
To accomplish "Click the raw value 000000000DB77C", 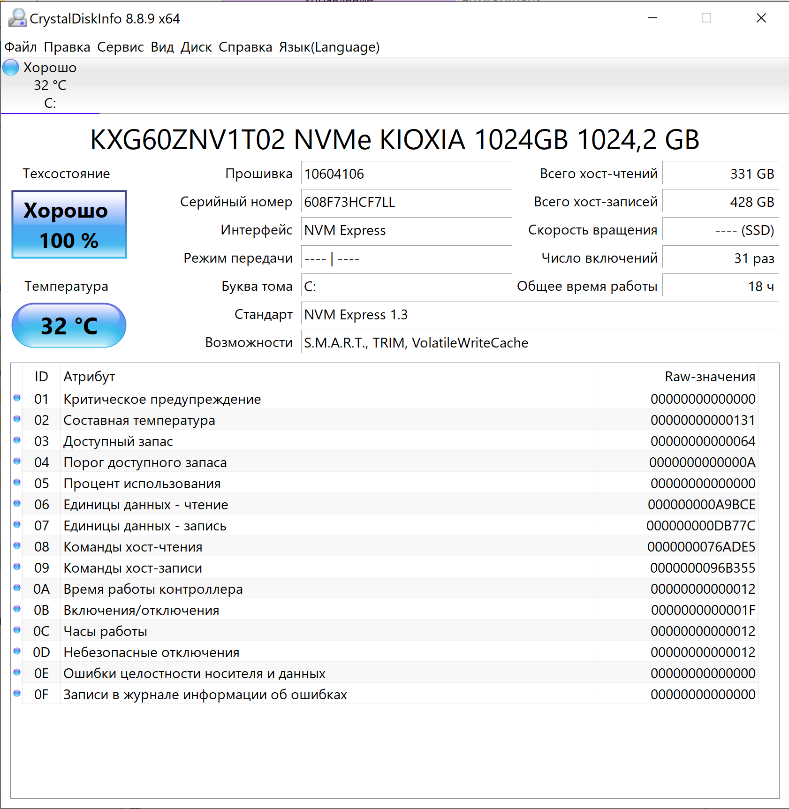I will coord(701,526).
